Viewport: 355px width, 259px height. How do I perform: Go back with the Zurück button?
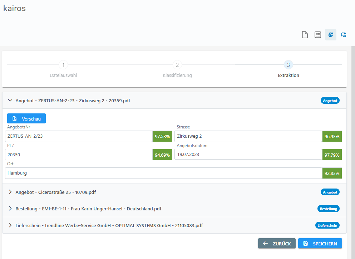(277, 244)
